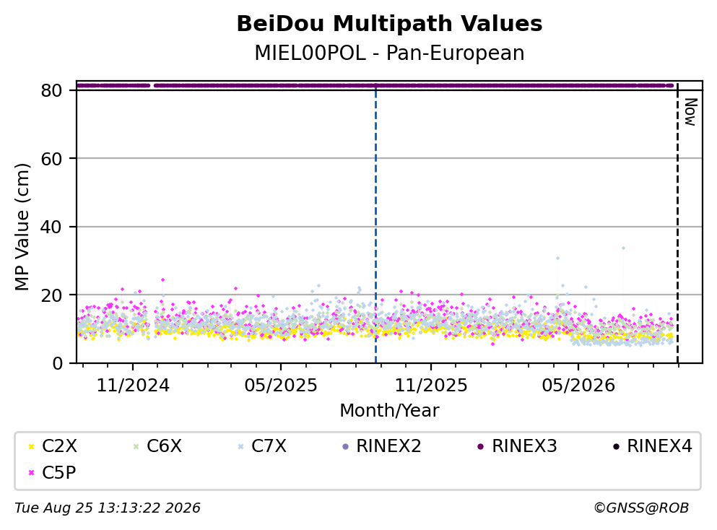
Task: Click the rotated Now label
Action: pos(690,112)
